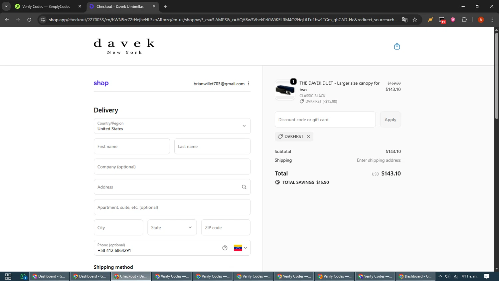Bookmark this page with star icon

point(415,20)
